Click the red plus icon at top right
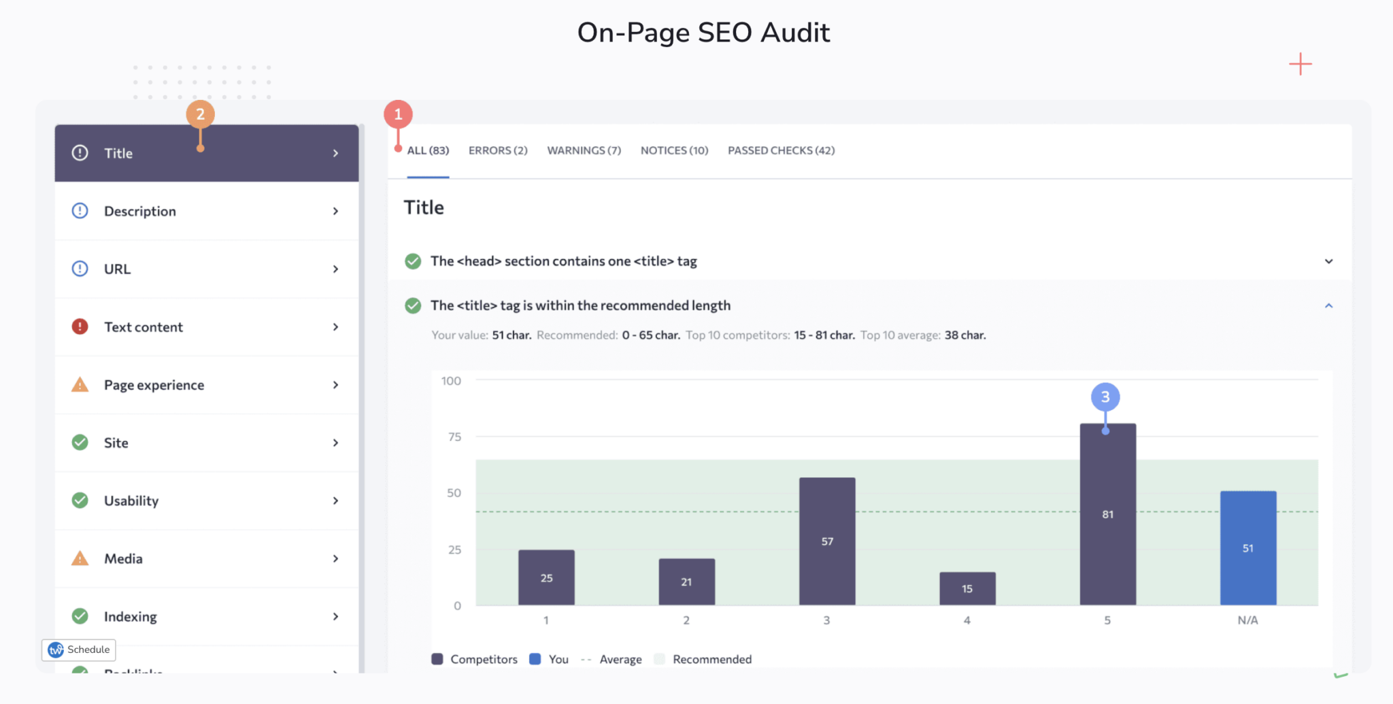Viewport: 1393px width, 704px height. [x=1300, y=65]
